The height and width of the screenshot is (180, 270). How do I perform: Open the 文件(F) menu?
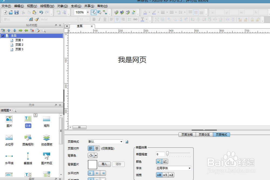pyautogui.click(x=6, y=6)
